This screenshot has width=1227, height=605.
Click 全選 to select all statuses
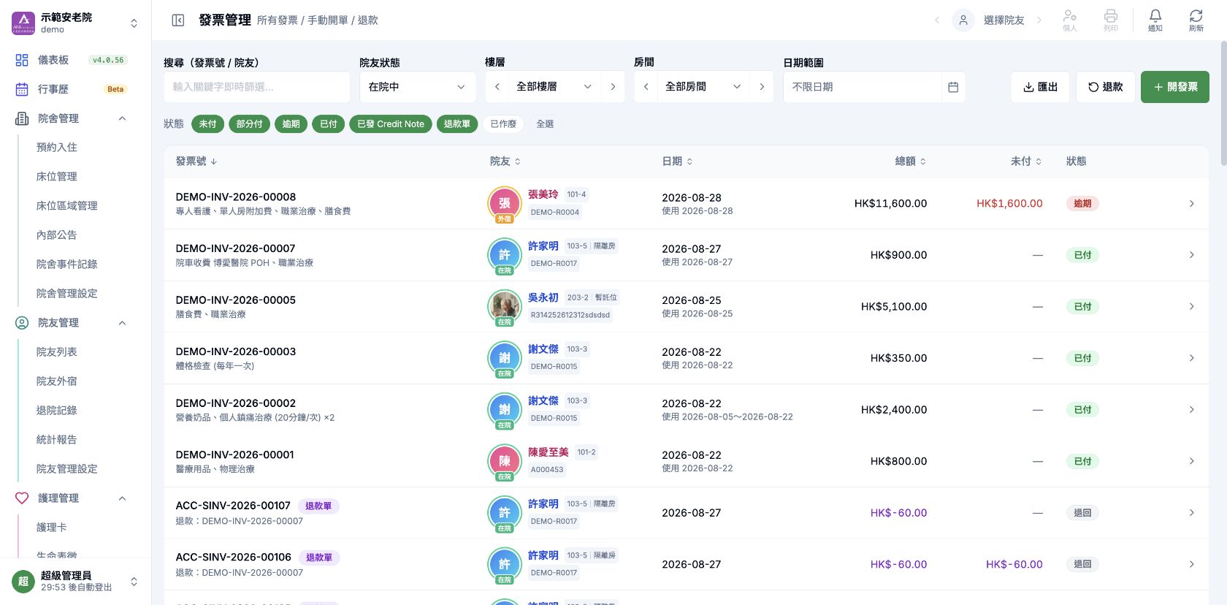coord(545,124)
